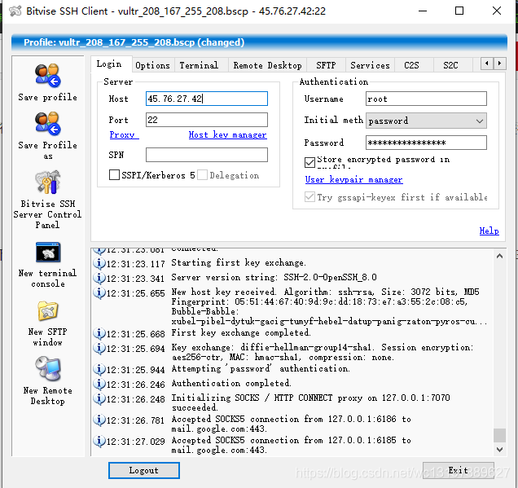Click info icon of 12:31:27.029 log entry

click(99, 441)
